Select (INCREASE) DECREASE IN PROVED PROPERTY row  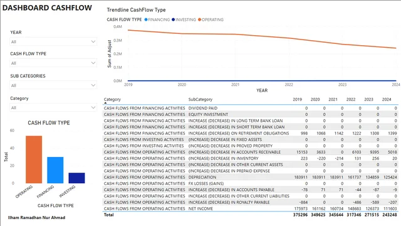251,146
